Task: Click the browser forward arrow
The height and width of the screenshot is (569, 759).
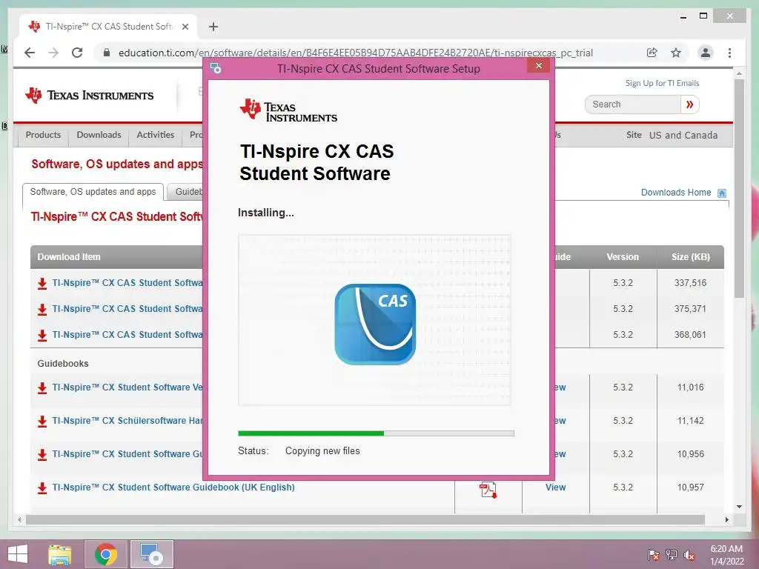Action: click(53, 53)
